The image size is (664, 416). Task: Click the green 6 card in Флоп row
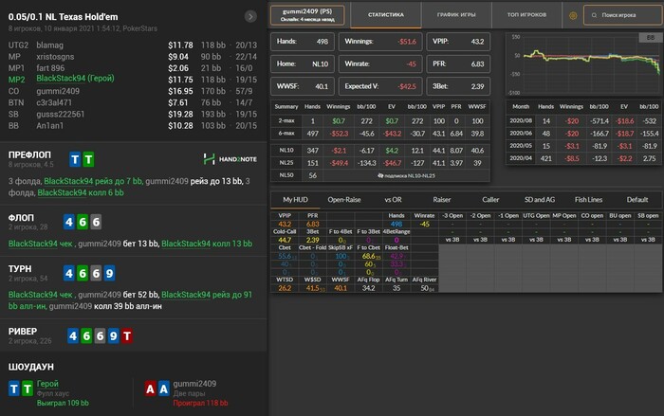(83, 222)
